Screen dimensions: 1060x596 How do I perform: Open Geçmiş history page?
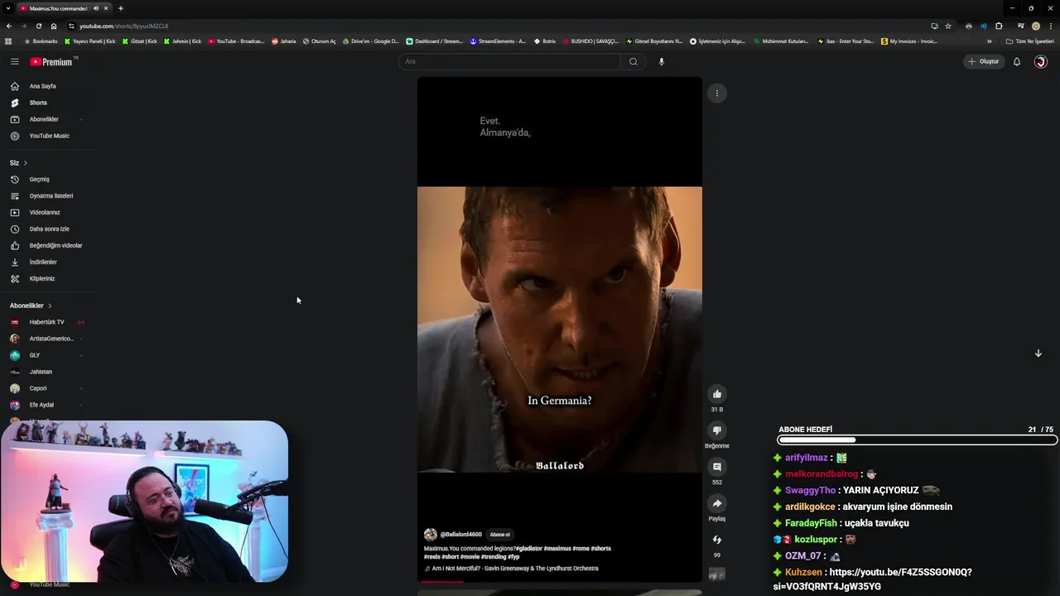pos(40,180)
